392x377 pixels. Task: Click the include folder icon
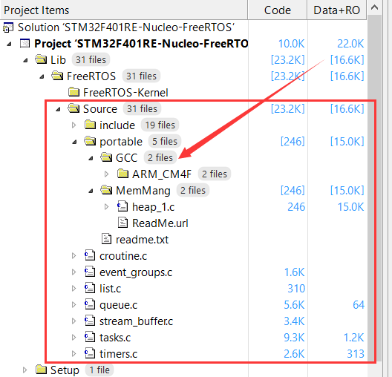click(x=91, y=125)
